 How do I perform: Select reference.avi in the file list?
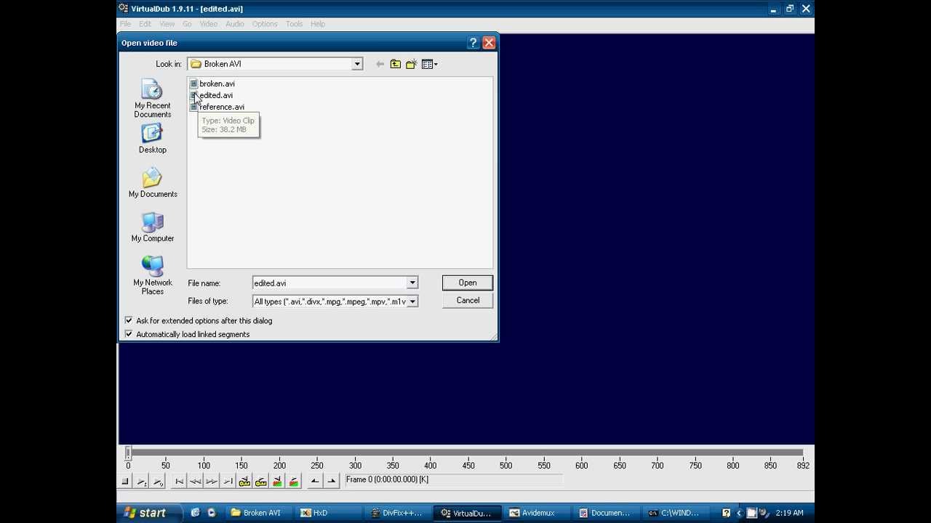[217, 107]
